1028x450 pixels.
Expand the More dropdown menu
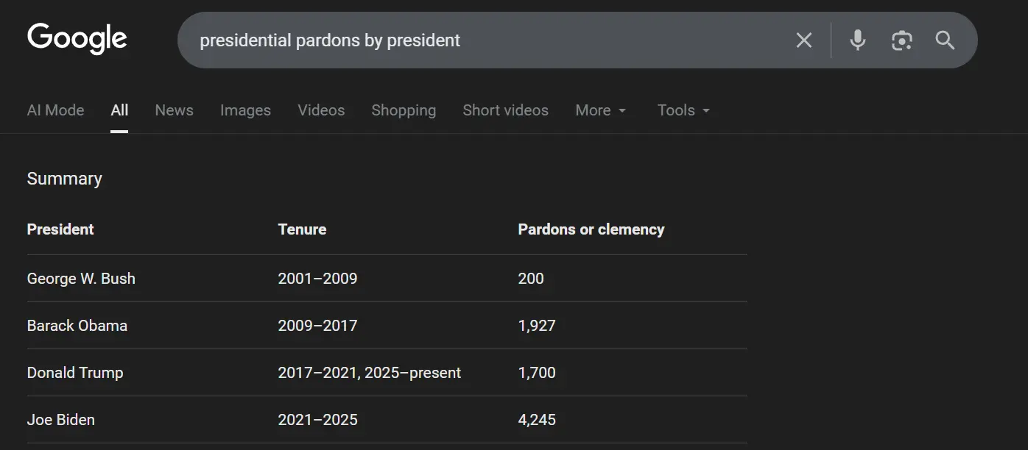(601, 110)
